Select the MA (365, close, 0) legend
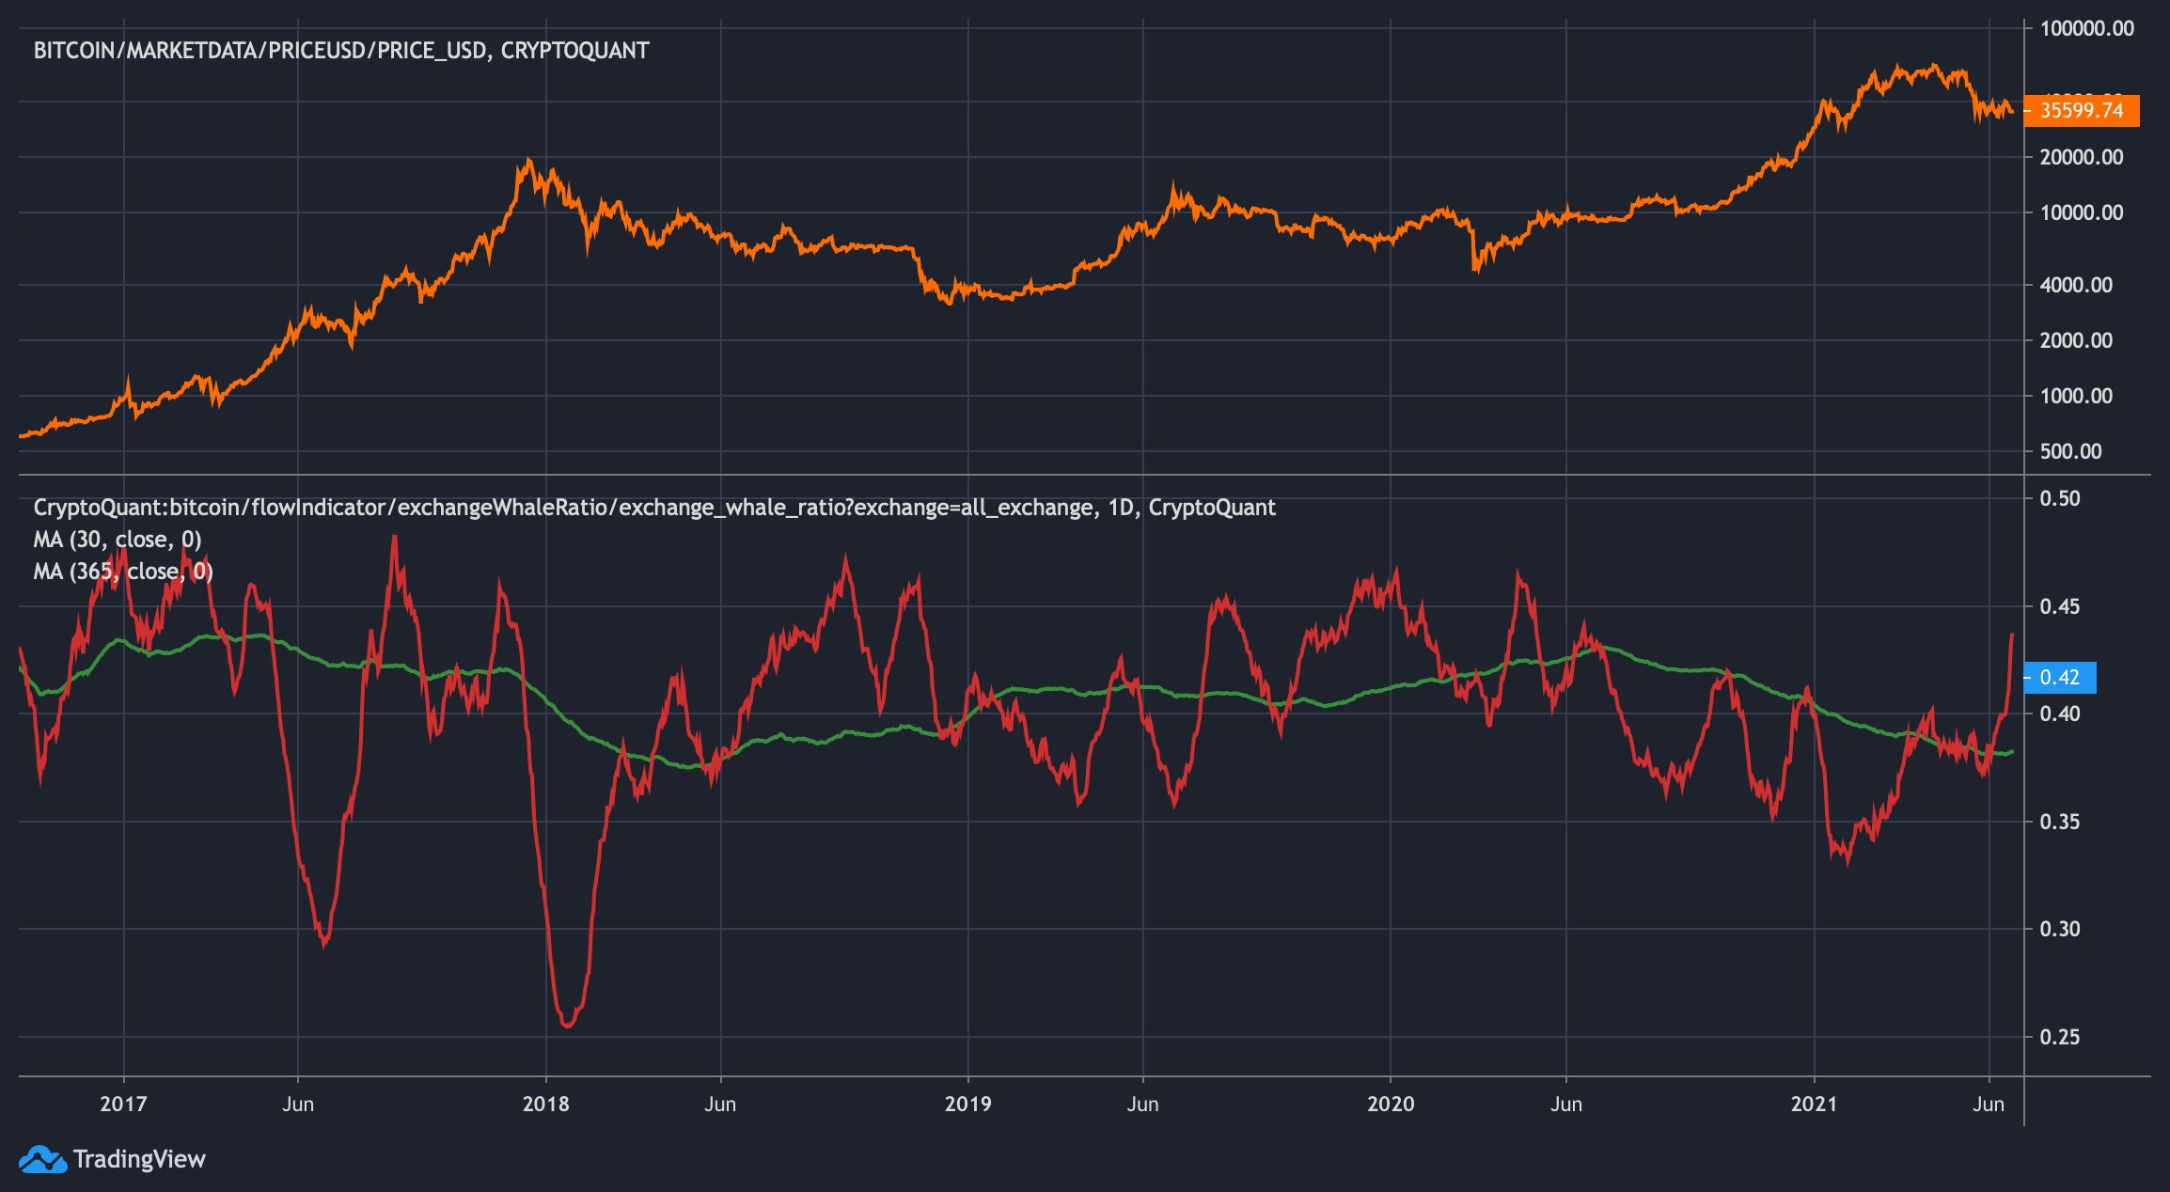This screenshot has height=1192, width=2170. 123,572
